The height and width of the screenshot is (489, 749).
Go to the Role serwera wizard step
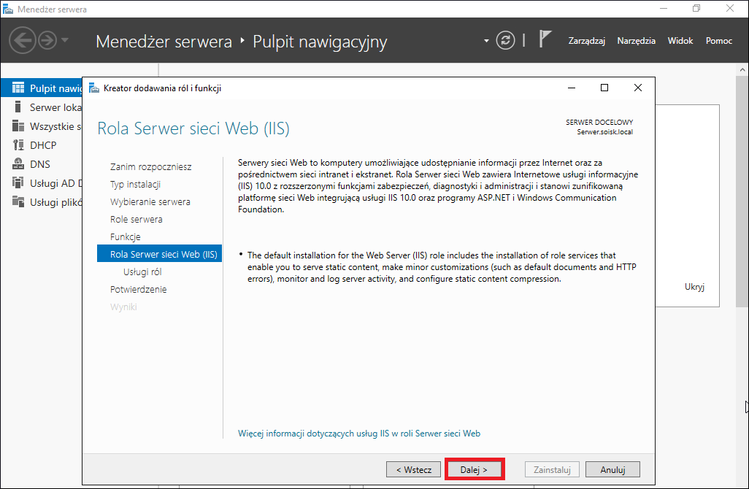click(x=136, y=219)
